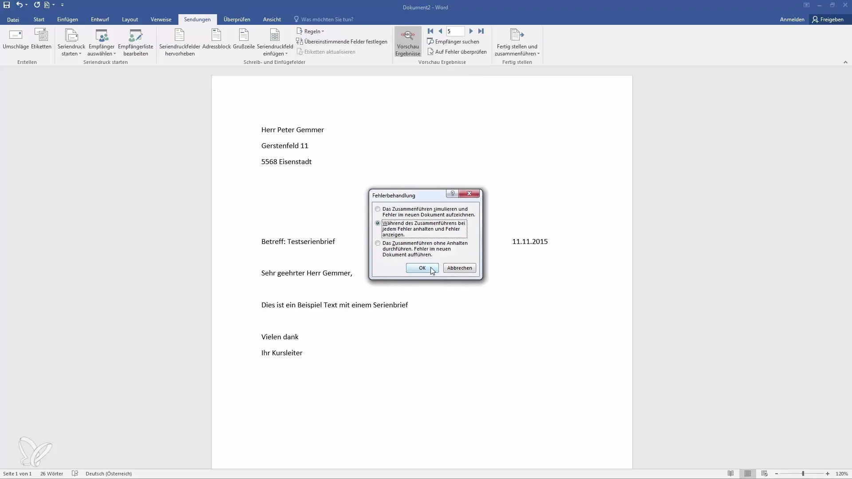The image size is (852, 479).
Task: Go to first record arrow
Action: (430, 31)
